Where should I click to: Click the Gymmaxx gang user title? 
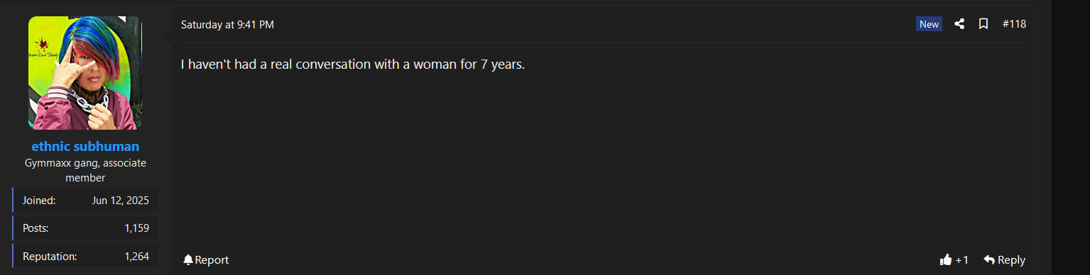click(85, 171)
